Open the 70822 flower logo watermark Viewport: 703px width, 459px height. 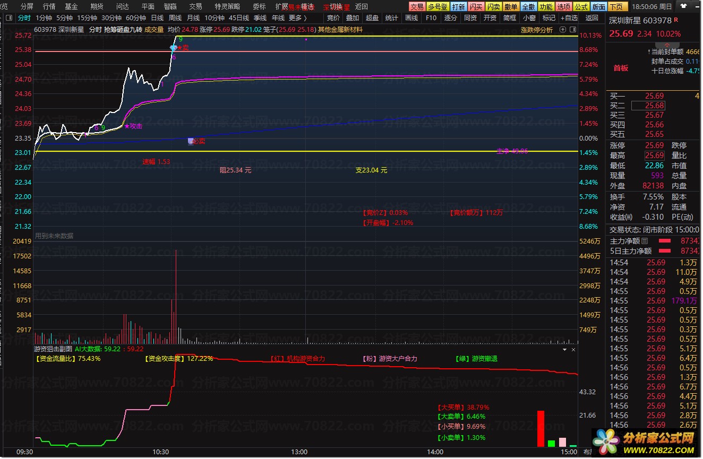pos(605,441)
